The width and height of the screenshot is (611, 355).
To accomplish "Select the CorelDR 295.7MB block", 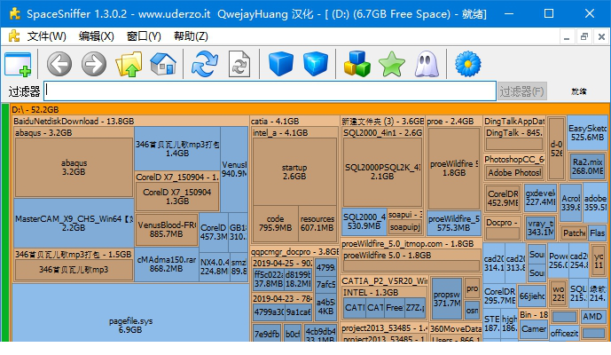I will [x=499, y=296].
